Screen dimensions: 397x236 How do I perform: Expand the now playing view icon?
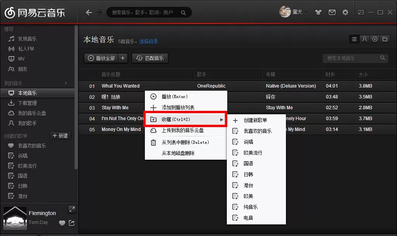coord(72,210)
